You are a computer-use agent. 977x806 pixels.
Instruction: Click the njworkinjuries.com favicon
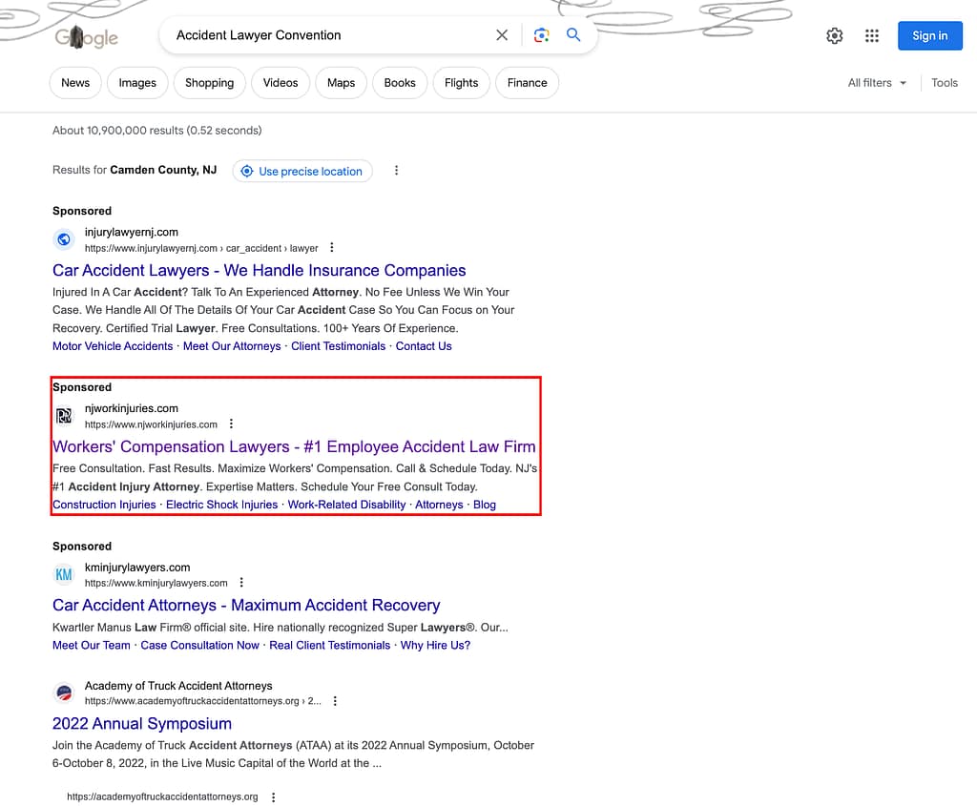(64, 416)
